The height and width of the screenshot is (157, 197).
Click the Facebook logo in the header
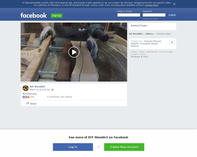33,15
